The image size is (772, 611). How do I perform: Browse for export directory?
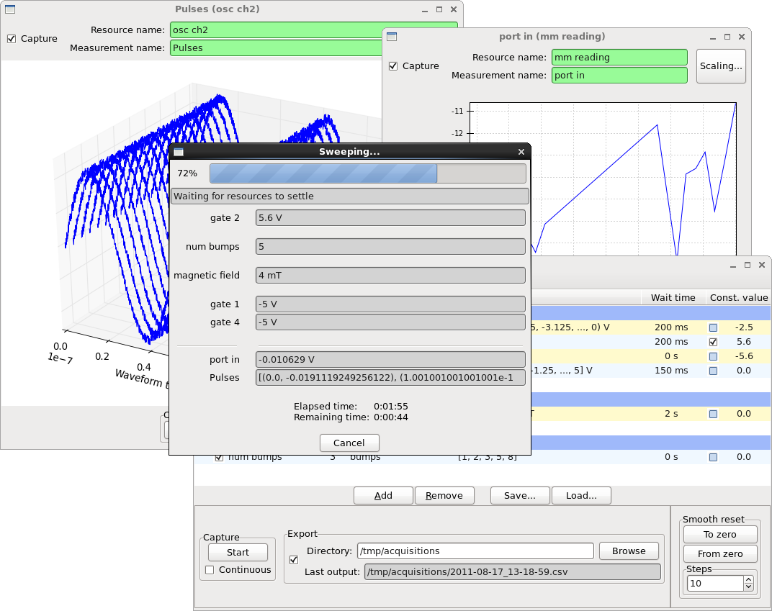pos(629,551)
